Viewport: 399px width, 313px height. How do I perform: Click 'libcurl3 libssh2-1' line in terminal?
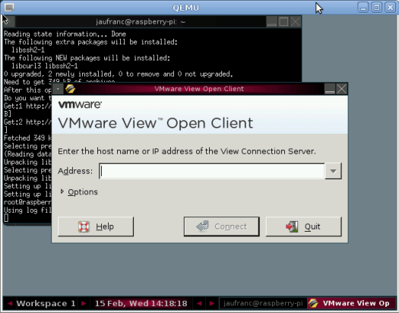[x=45, y=66]
